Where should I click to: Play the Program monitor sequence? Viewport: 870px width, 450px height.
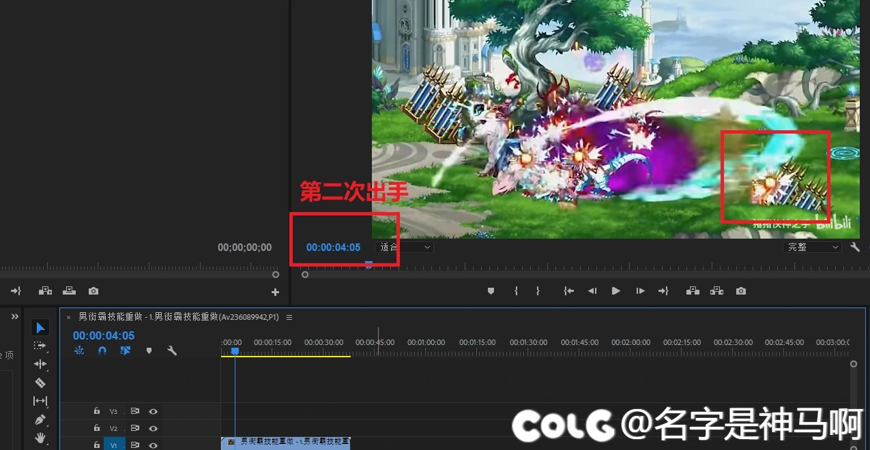616,291
